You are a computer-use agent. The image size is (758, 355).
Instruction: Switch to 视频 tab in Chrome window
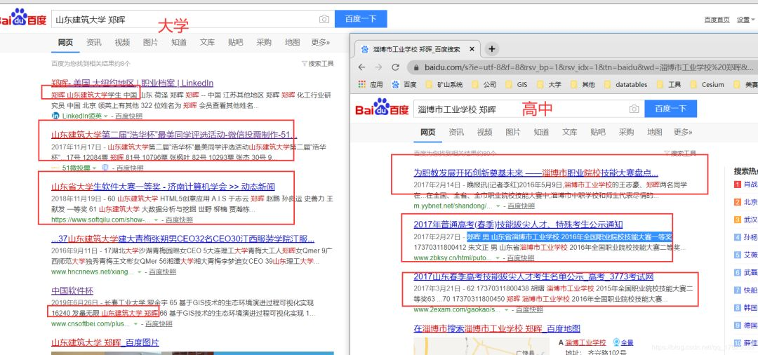(x=484, y=132)
